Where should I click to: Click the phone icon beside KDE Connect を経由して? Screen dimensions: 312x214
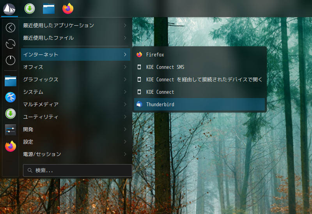click(139, 79)
